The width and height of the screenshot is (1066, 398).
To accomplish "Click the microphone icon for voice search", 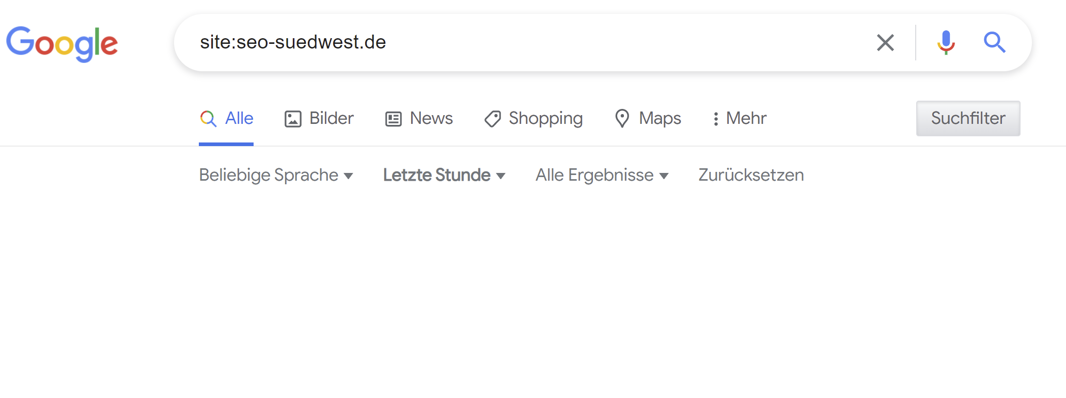I will point(946,42).
